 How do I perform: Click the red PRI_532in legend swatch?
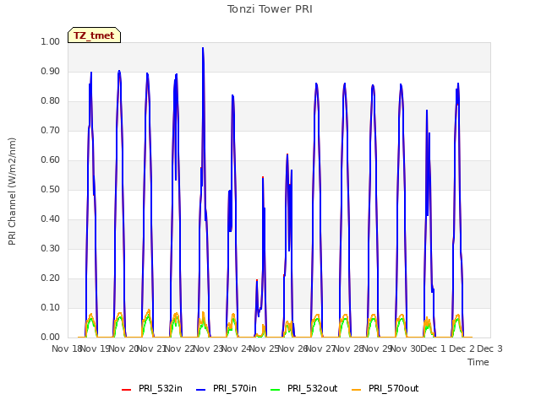127,390
